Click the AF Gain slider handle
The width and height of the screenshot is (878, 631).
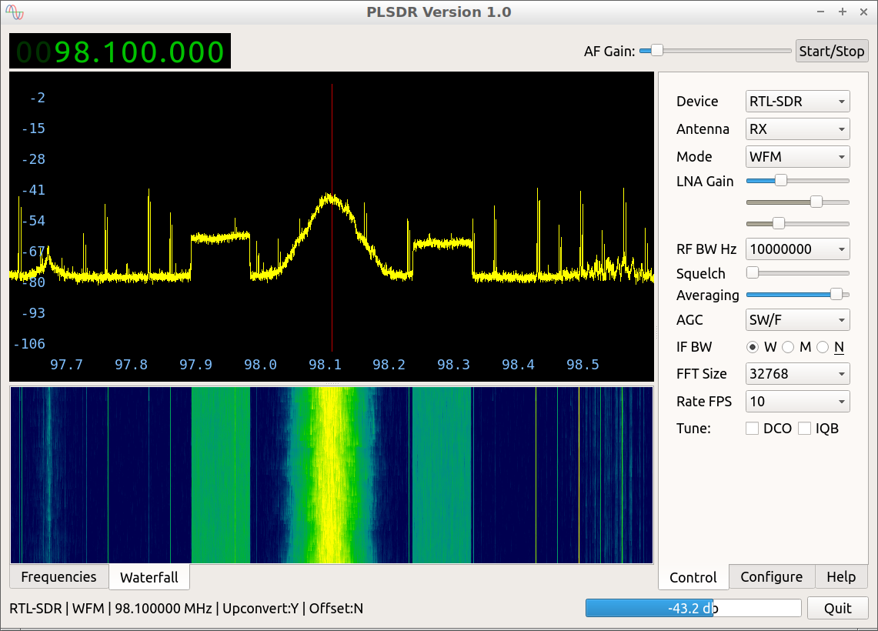(x=656, y=51)
